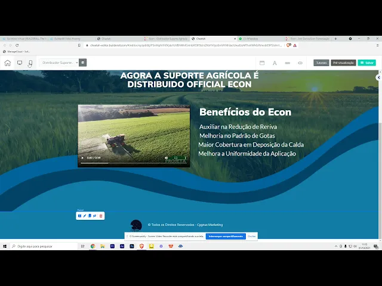Viewport: 382px width, 286px height.
Task: Select Maior Cobertura em Deposição da Calda text
Action: point(251,145)
